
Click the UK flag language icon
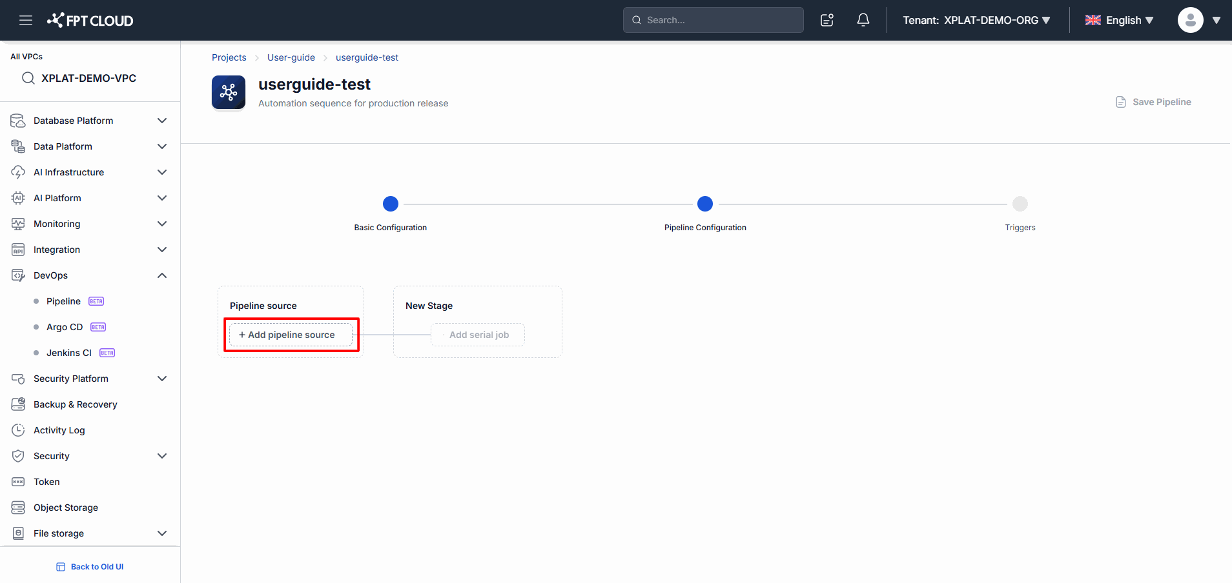click(1093, 20)
